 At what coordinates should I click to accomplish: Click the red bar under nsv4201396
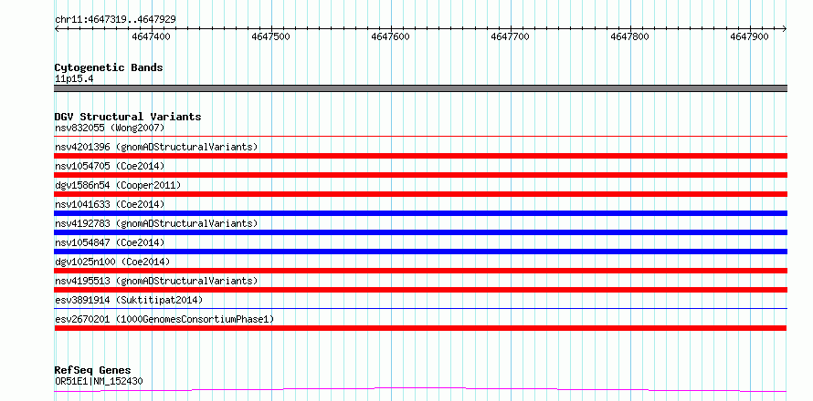pyautogui.click(x=420, y=156)
